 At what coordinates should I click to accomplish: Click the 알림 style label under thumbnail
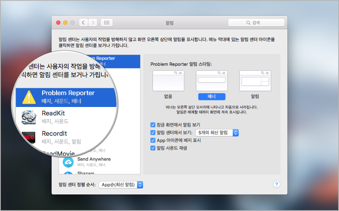255,97
